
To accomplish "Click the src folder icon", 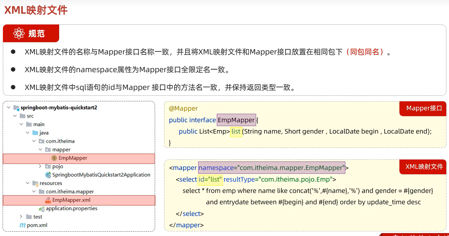I will 22,116.
